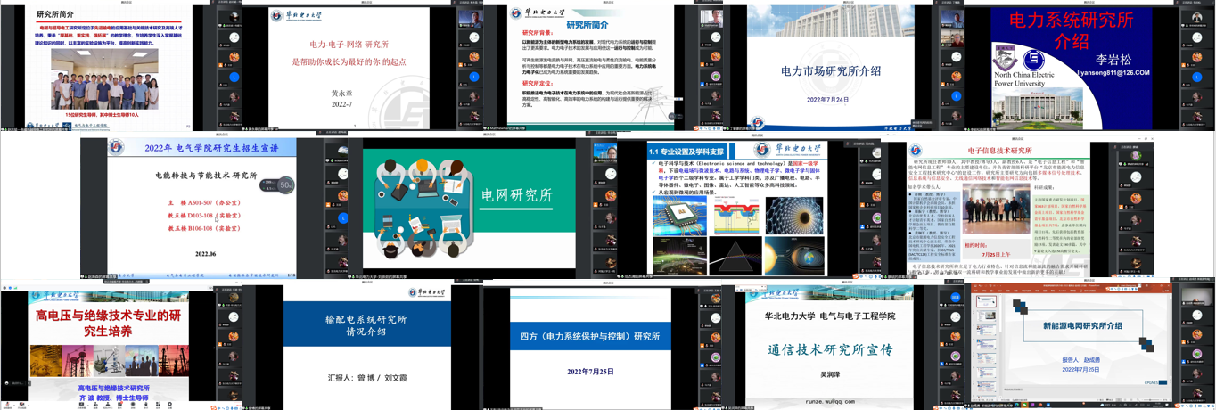Screen dimensions: 1216x410
Task: Select the 四方 研究所 blue title banner
Action: click(x=589, y=336)
